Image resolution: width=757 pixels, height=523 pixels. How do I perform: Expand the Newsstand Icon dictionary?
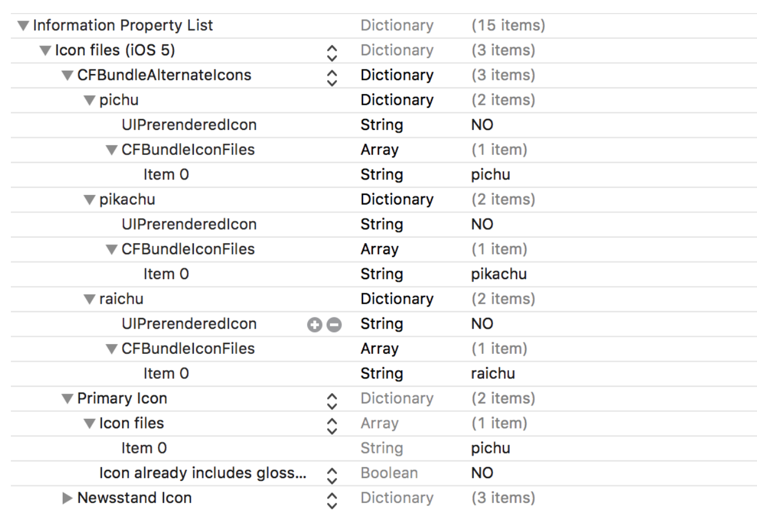pyautogui.click(x=67, y=499)
